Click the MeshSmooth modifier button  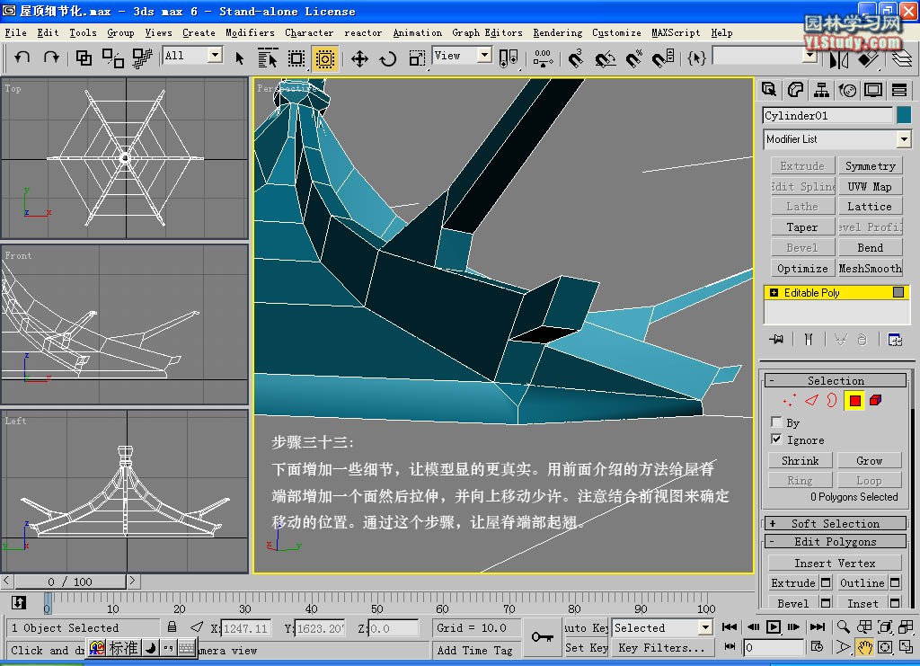pos(870,268)
